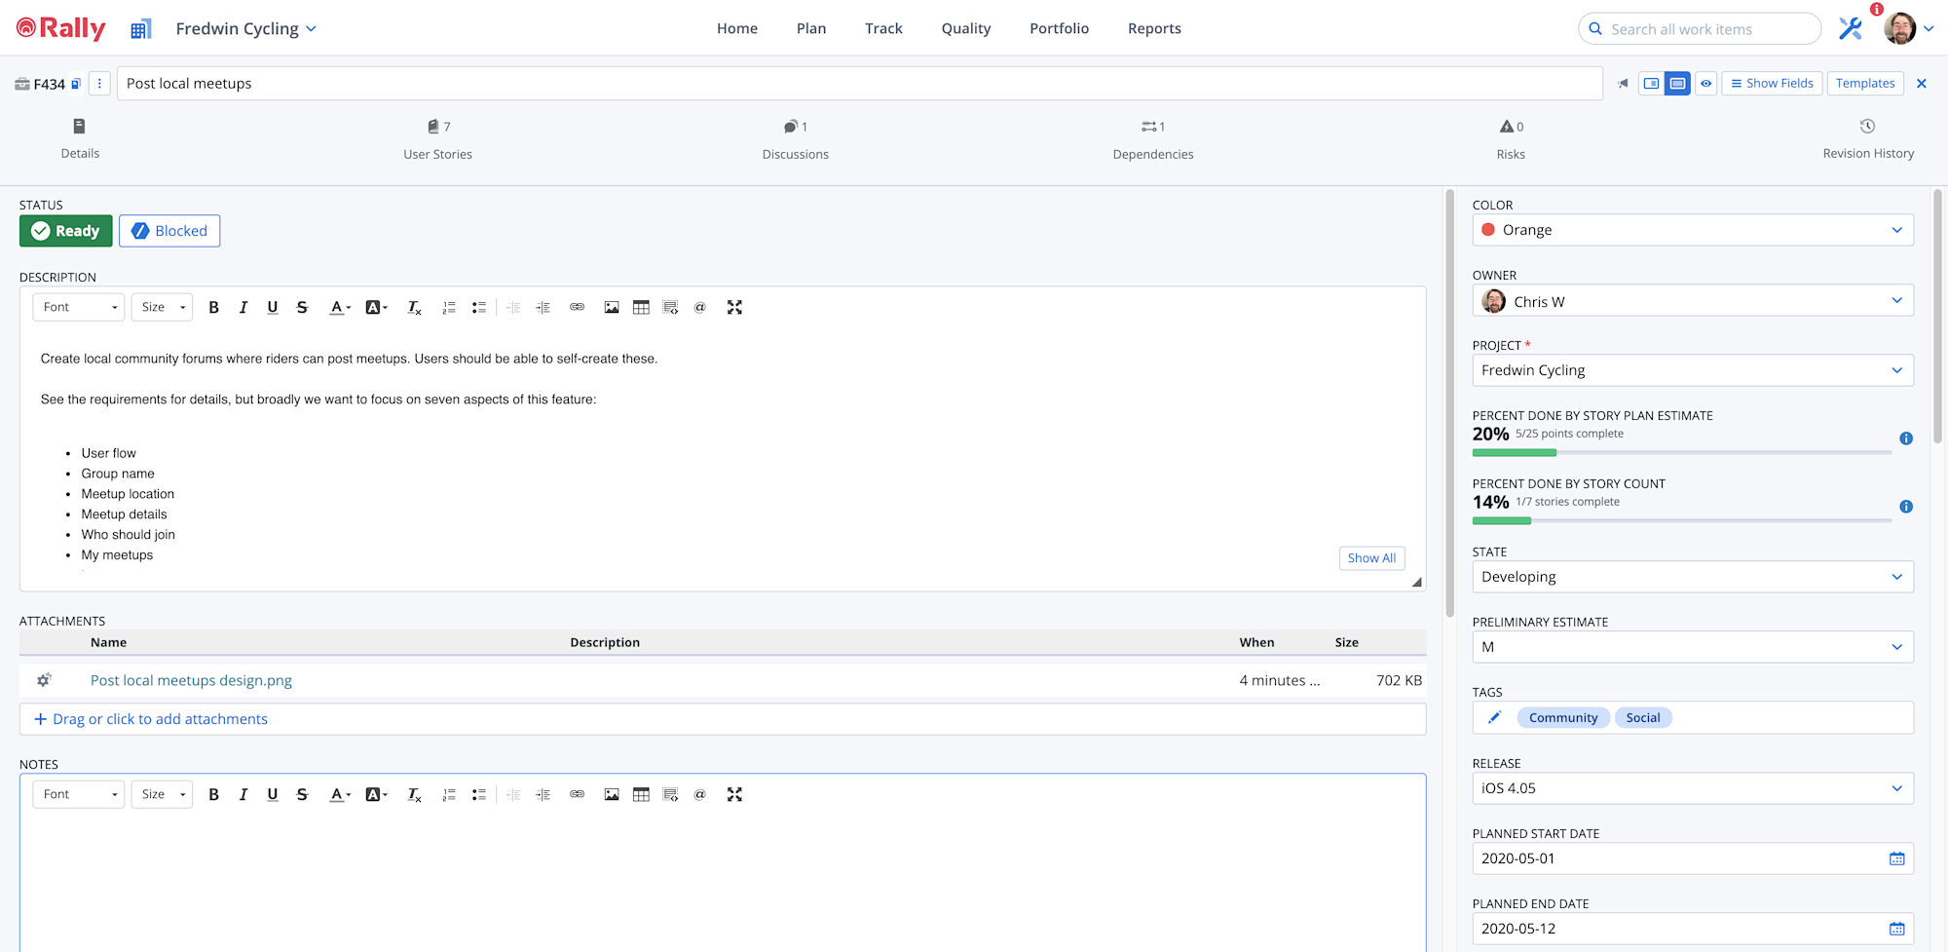Screen dimensions: 1948x952
Task: Switch to the full page view layout toggle
Action: click(1677, 84)
